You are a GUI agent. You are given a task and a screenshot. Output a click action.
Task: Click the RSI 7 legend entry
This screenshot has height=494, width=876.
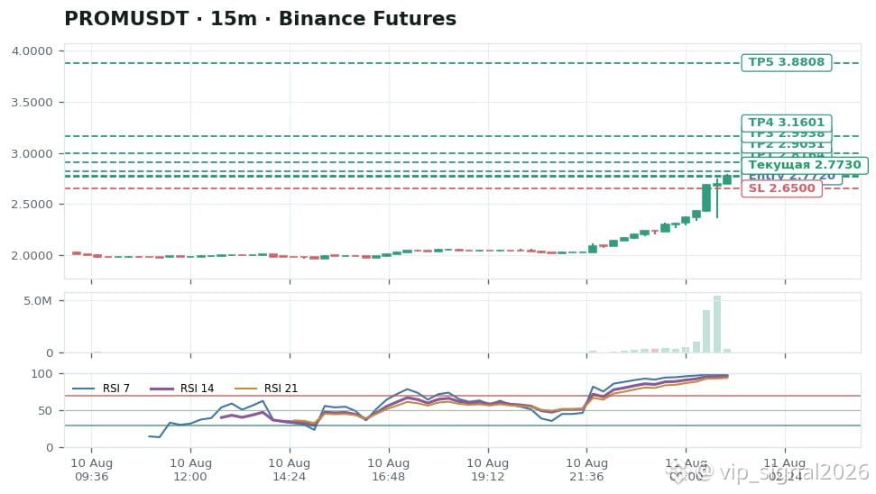point(101,389)
